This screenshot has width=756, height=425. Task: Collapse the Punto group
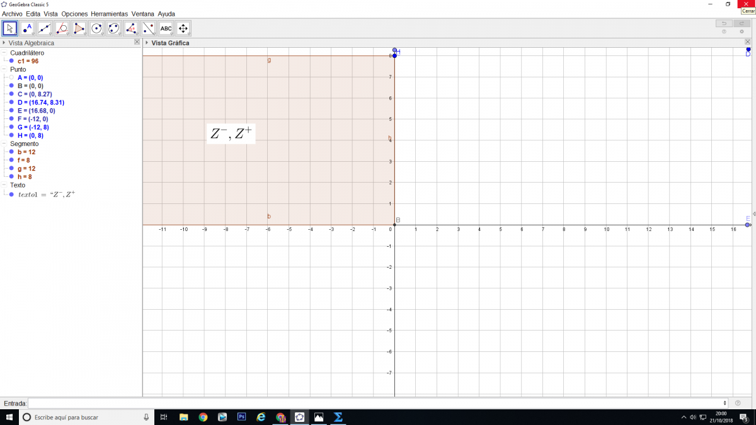[4, 69]
